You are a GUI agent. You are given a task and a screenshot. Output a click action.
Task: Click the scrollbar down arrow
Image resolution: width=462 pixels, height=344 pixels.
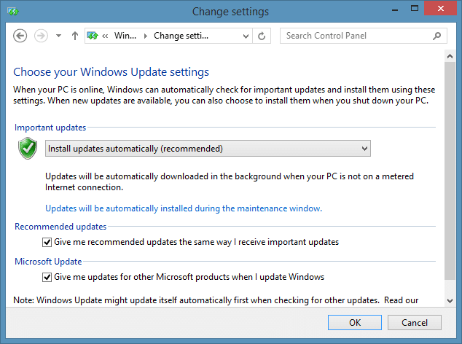click(x=450, y=301)
